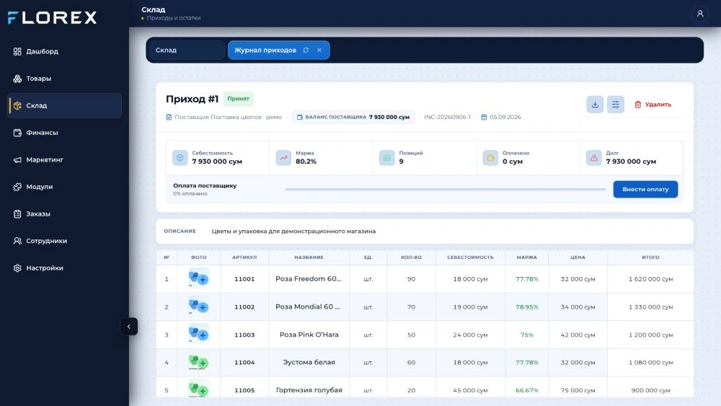Select the Роза Freedom 60 row name

pos(309,278)
